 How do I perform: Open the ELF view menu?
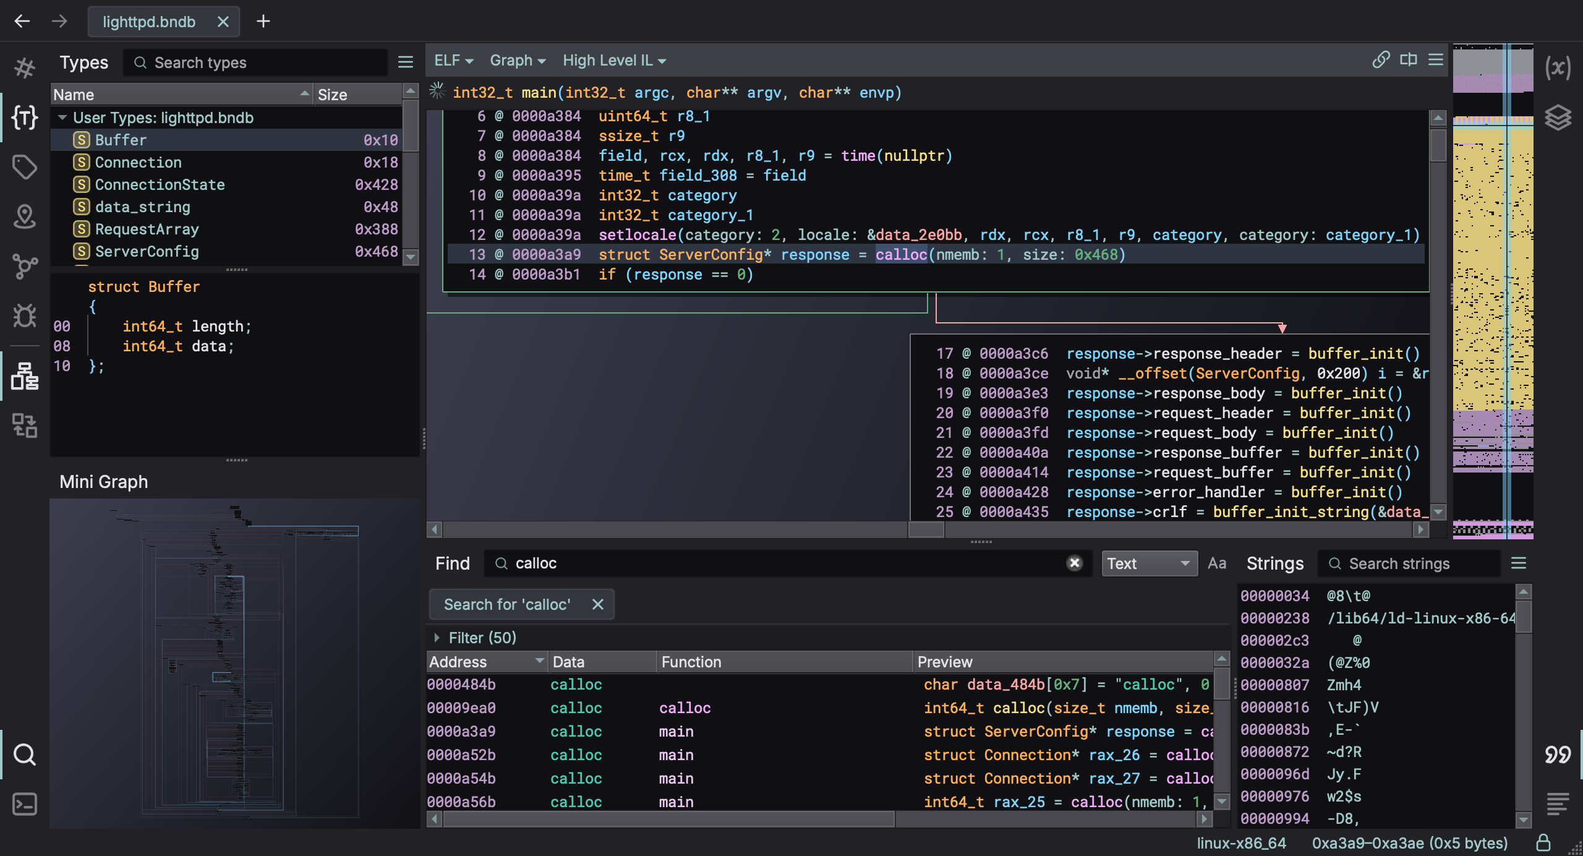pyautogui.click(x=453, y=61)
